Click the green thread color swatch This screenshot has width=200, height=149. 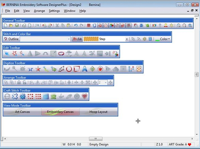coord(157,40)
